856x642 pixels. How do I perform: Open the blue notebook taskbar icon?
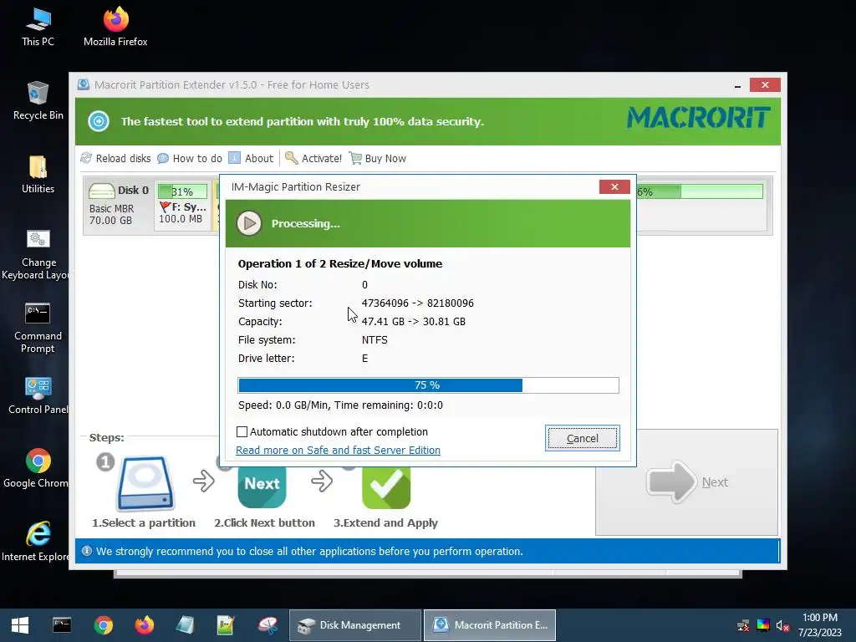click(x=186, y=625)
